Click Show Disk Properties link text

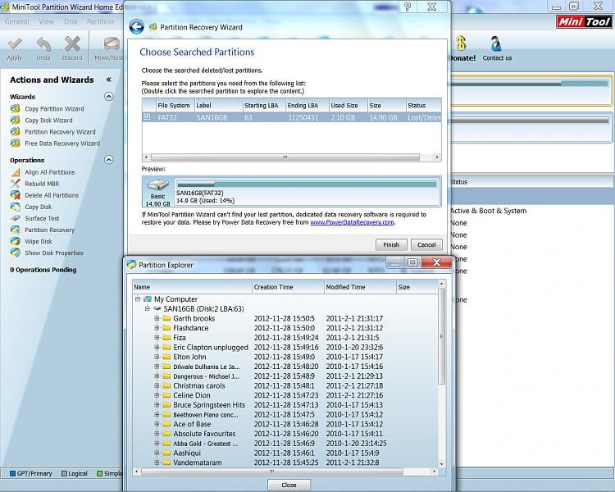click(x=54, y=253)
